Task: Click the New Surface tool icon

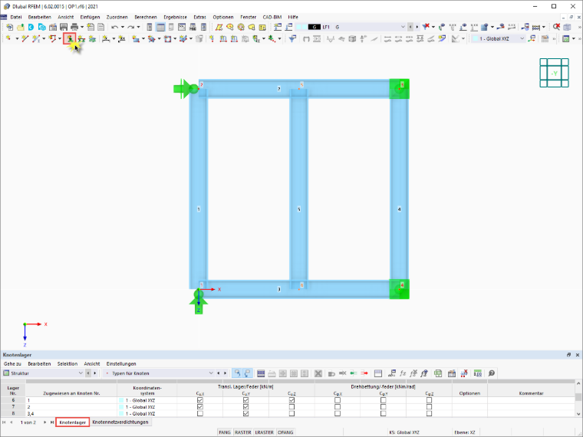Action: pyautogui.click(x=136, y=38)
